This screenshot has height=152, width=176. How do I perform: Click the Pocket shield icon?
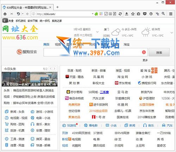point(145,14)
